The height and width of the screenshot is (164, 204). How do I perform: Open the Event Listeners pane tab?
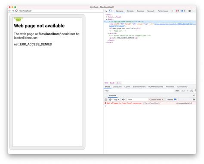pyautogui.click(x=139, y=86)
